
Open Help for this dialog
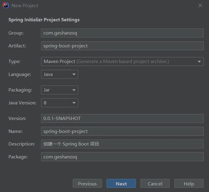tap(189, 183)
